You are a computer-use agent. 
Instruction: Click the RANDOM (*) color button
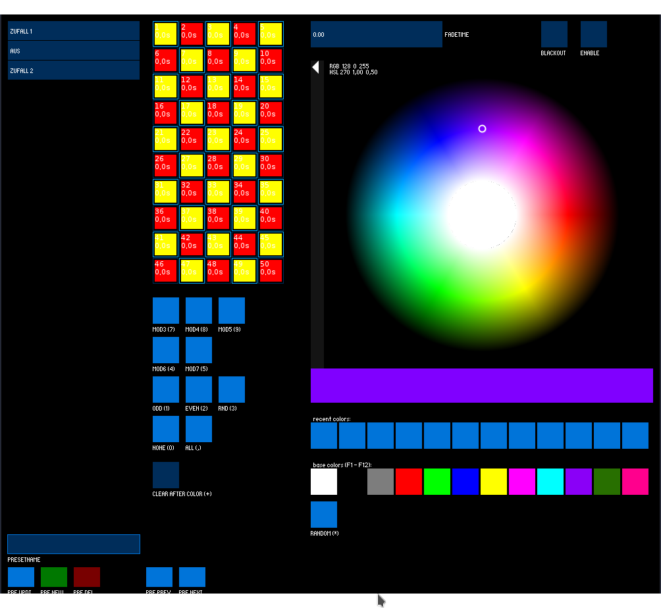324,515
